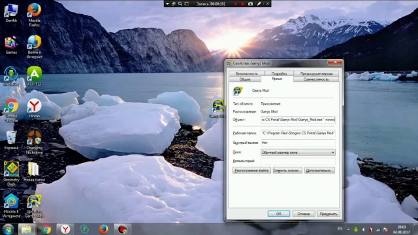Select the Garrys Mod shortcut beside the dialog
This screenshot has height=235, width=418.
point(217,109)
